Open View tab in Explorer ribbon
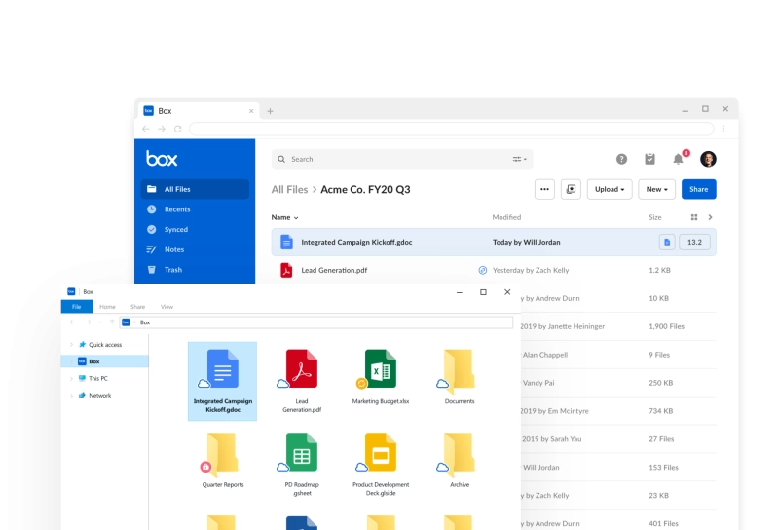This screenshot has height=530, width=779. tap(167, 307)
